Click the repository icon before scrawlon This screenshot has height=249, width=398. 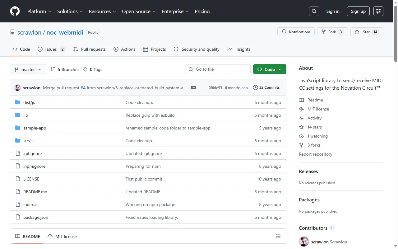click(12, 32)
